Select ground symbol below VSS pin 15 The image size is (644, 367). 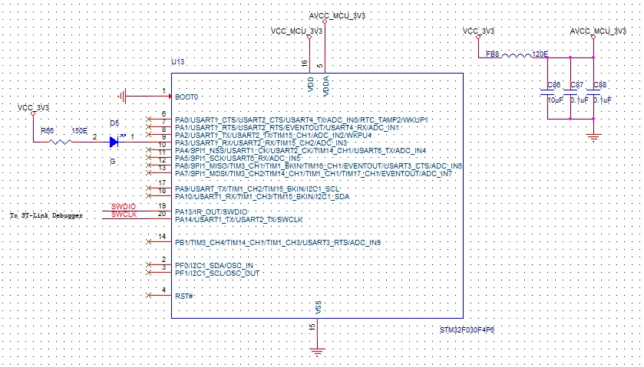(x=317, y=352)
